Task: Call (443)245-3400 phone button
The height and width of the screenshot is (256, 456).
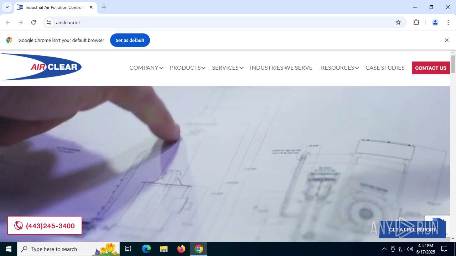Action: click(x=45, y=225)
